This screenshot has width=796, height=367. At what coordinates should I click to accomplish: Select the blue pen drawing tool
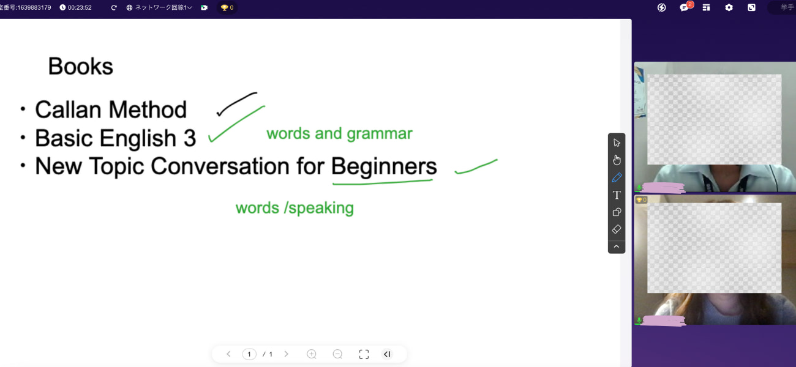[617, 177]
